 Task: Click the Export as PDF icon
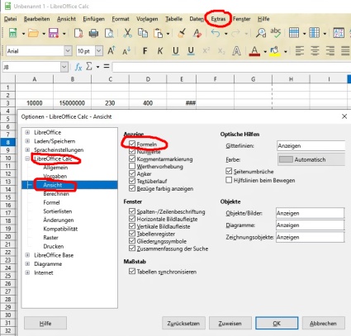click(x=78, y=33)
